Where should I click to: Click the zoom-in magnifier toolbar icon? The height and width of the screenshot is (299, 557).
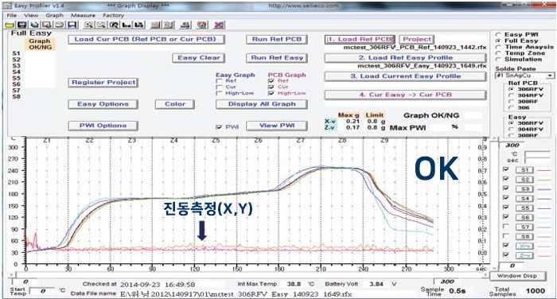89,25
